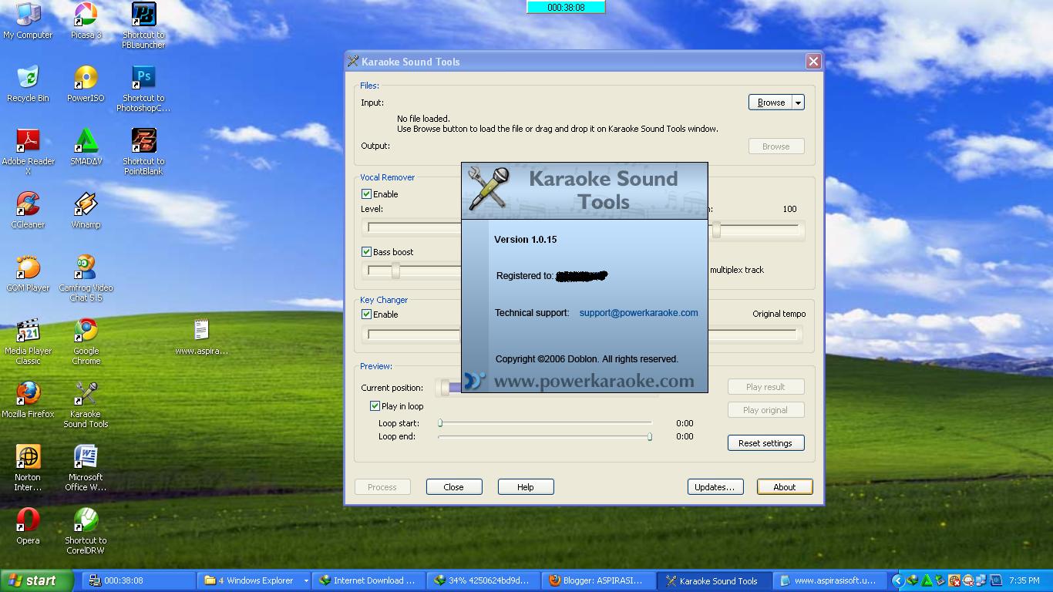Image resolution: width=1053 pixels, height=592 pixels.
Task: Launch GOM Player icon
Action: coord(28,274)
